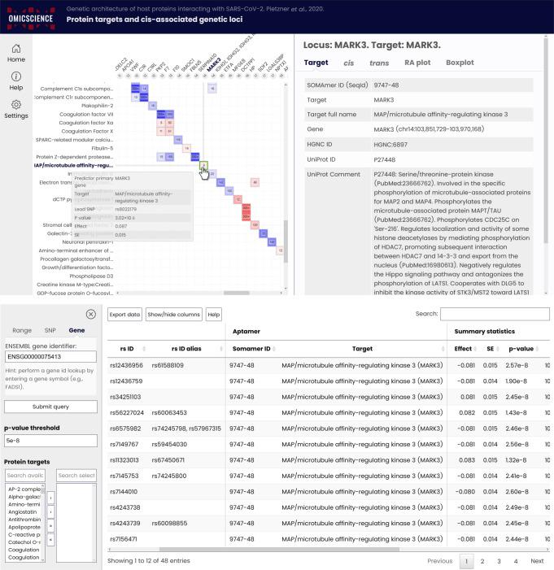
Task: Close the query panel with the X icon
Action: [90, 314]
